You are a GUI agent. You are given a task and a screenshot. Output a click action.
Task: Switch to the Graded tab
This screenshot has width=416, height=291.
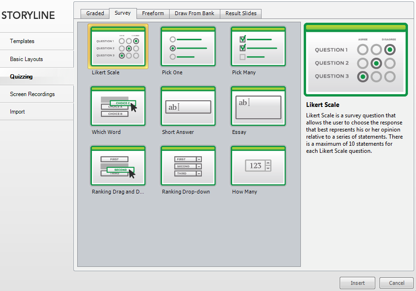(94, 13)
